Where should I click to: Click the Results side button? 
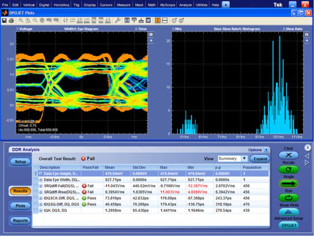(x=20, y=191)
